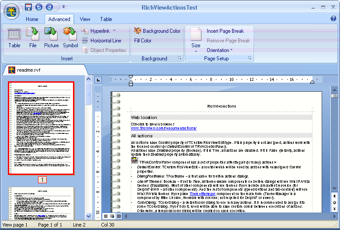Click the horizontal scrollbar left arrow
Viewport: 340px width, 230px height.
point(126,216)
